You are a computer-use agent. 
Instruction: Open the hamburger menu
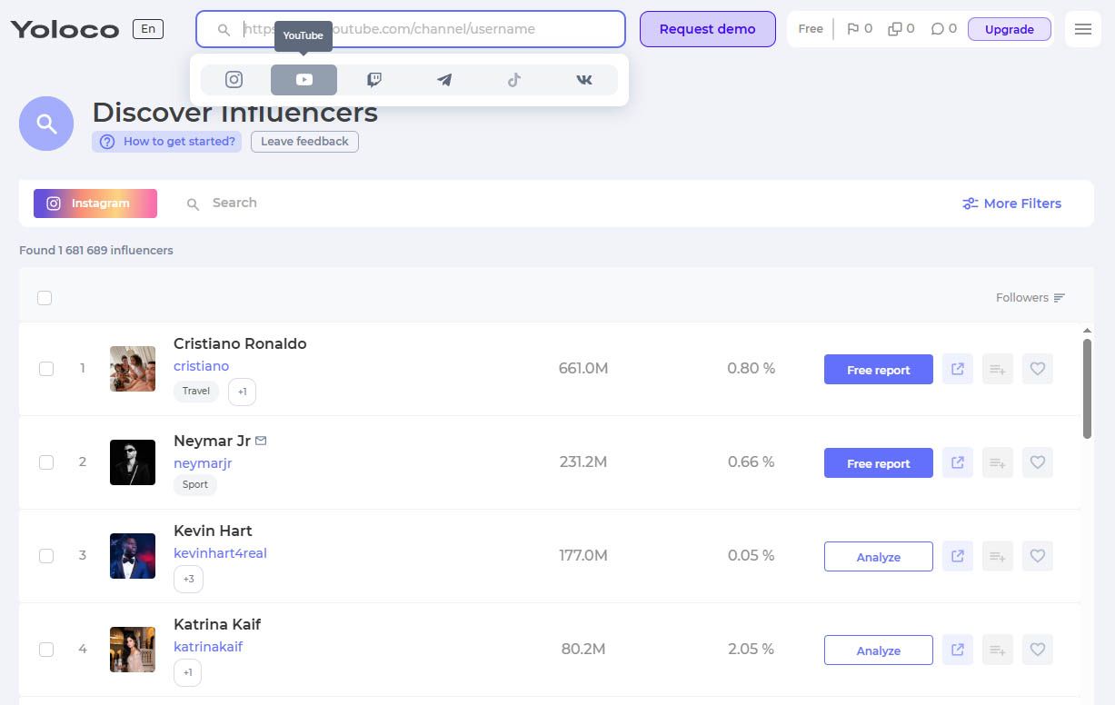point(1083,29)
